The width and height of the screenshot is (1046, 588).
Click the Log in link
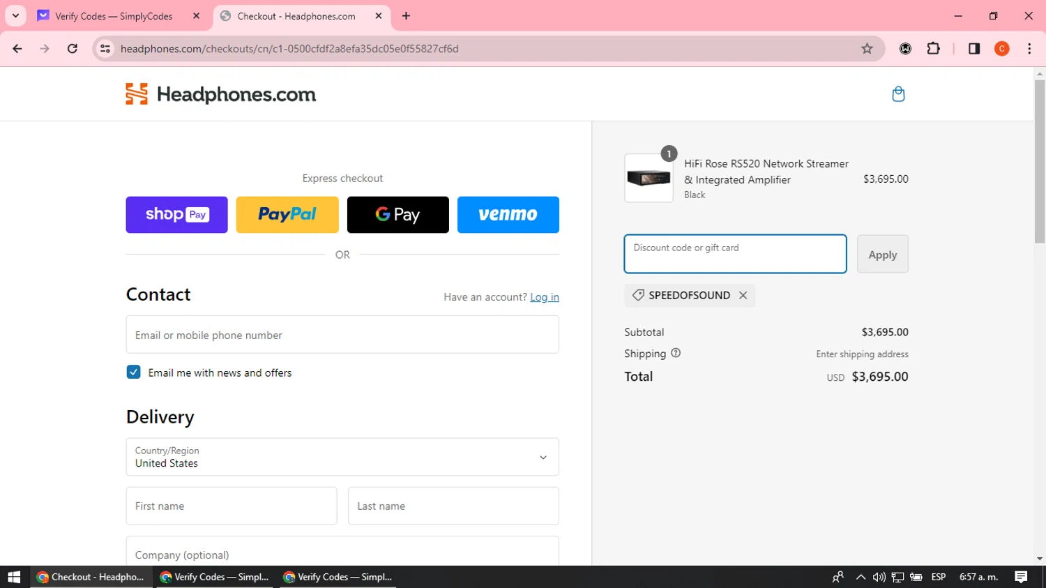[x=545, y=297]
